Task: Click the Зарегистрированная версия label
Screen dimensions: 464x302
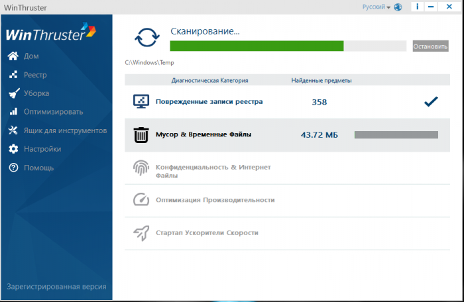Action: tap(56, 287)
